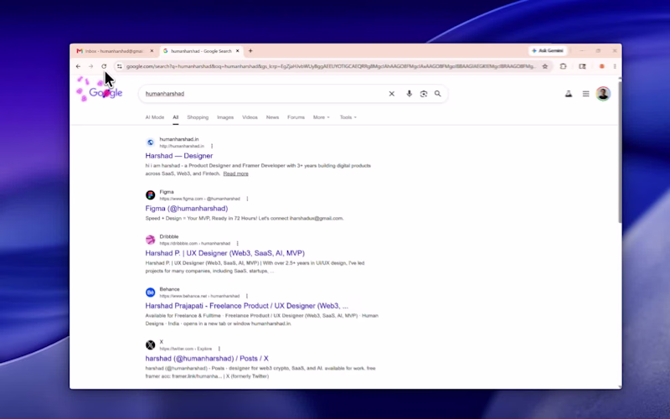Open site information icon in address bar
This screenshot has width=670, height=419.
[120, 66]
